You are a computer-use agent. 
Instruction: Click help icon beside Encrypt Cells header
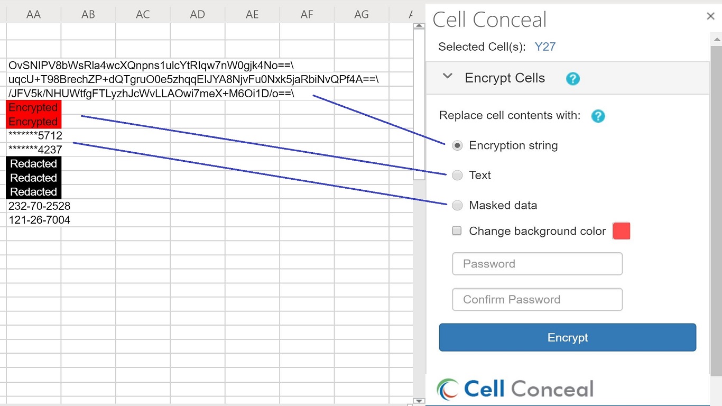(572, 79)
